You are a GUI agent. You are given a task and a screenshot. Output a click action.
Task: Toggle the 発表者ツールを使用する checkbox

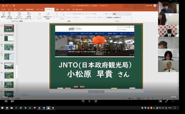click(106, 18)
